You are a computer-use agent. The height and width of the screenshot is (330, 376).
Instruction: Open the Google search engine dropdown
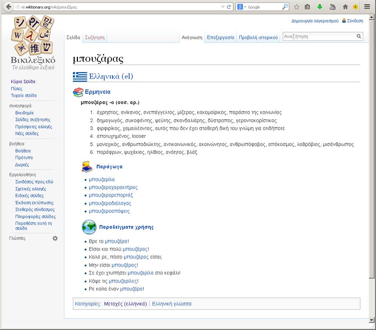[x=242, y=7]
